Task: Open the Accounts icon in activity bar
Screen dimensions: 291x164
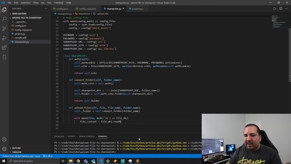Action: tap(4, 139)
